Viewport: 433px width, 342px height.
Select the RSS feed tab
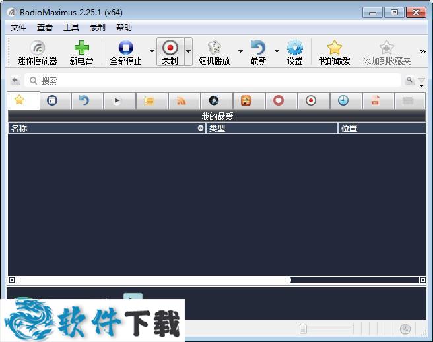point(184,101)
